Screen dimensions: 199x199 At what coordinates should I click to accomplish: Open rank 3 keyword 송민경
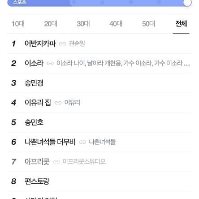pyautogui.click(x=34, y=83)
